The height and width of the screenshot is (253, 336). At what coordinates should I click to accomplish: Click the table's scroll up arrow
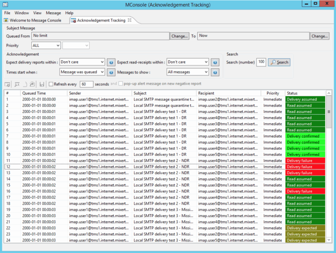(329, 93)
